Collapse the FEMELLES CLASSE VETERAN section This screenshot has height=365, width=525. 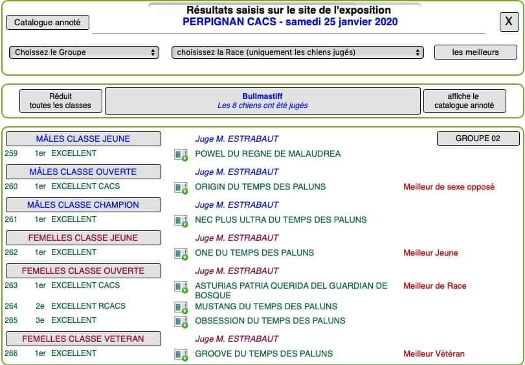pyautogui.click(x=84, y=338)
